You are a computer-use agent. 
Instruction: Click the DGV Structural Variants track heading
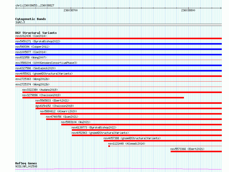point(36,33)
